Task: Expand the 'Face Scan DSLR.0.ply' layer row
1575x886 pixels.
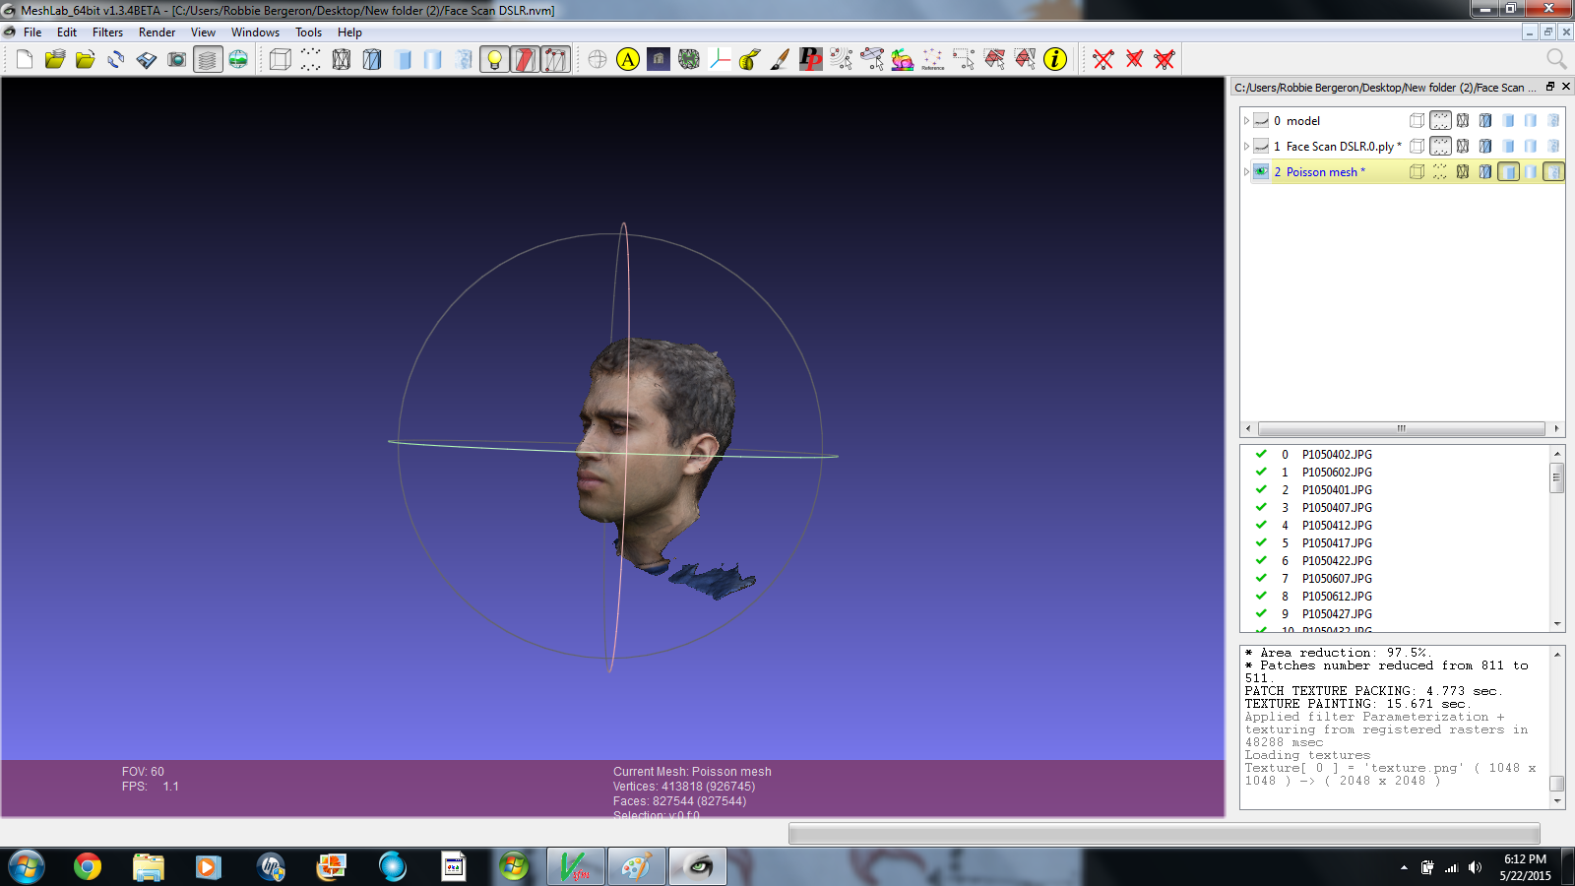Action: pos(1246,147)
